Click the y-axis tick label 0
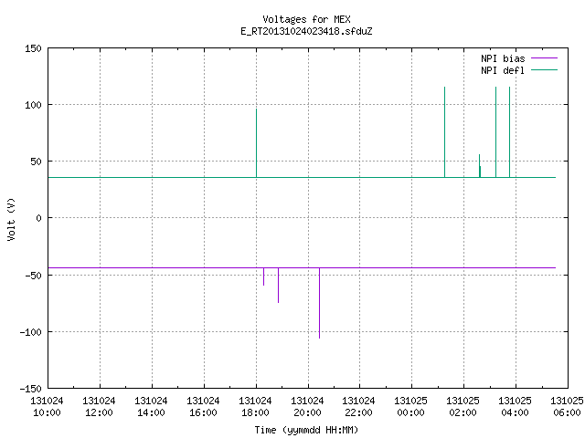 click(38, 218)
